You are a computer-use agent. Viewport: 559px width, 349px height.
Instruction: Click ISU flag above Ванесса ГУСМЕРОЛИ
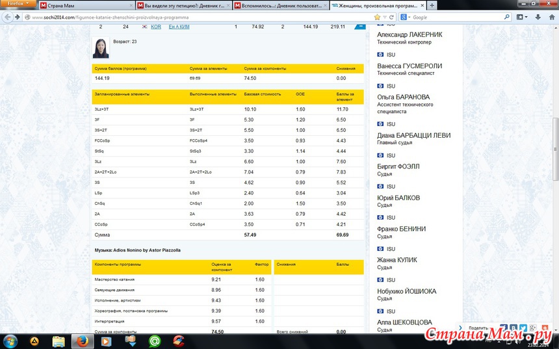click(x=380, y=55)
